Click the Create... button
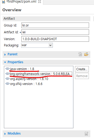This screenshot has width=94, height=139. (x=82, y=69)
